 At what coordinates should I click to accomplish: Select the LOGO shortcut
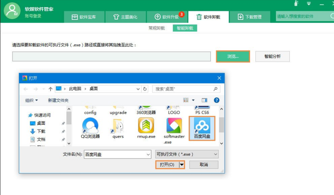pyautogui.click(x=174, y=110)
